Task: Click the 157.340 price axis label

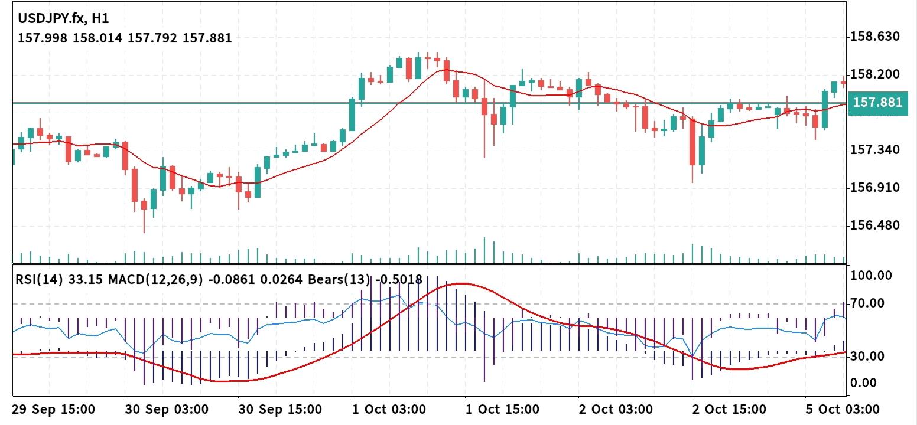Action: pyautogui.click(x=874, y=150)
